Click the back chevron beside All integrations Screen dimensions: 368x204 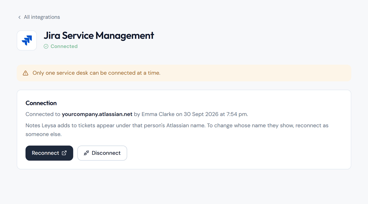[x=19, y=17]
